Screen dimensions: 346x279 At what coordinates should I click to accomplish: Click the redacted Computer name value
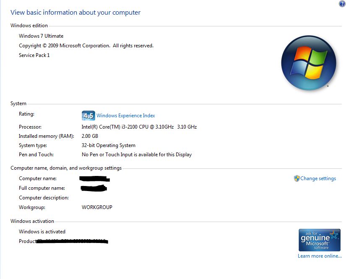tap(94, 179)
